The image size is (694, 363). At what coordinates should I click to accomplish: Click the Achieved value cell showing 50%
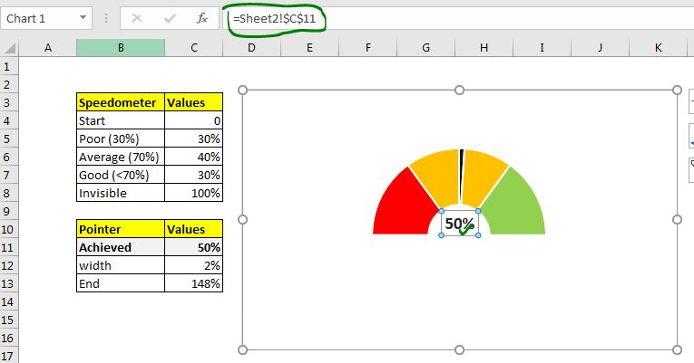tap(193, 247)
